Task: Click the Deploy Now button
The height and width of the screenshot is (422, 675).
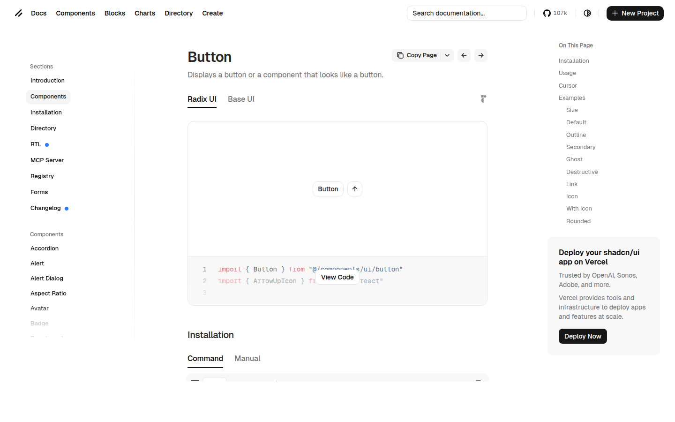Action: [x=583, y=336]
